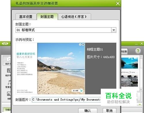This screenshot has width=144, height=113.
Task: Open the 心语传送（序言）tab
Action: click(74, 17)
